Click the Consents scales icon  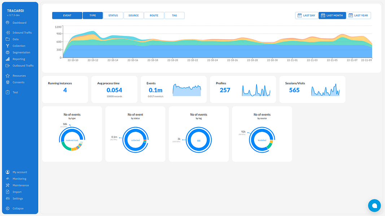(8, 82)
